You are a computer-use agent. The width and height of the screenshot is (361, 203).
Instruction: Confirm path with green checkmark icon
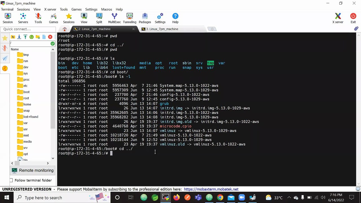52,43
